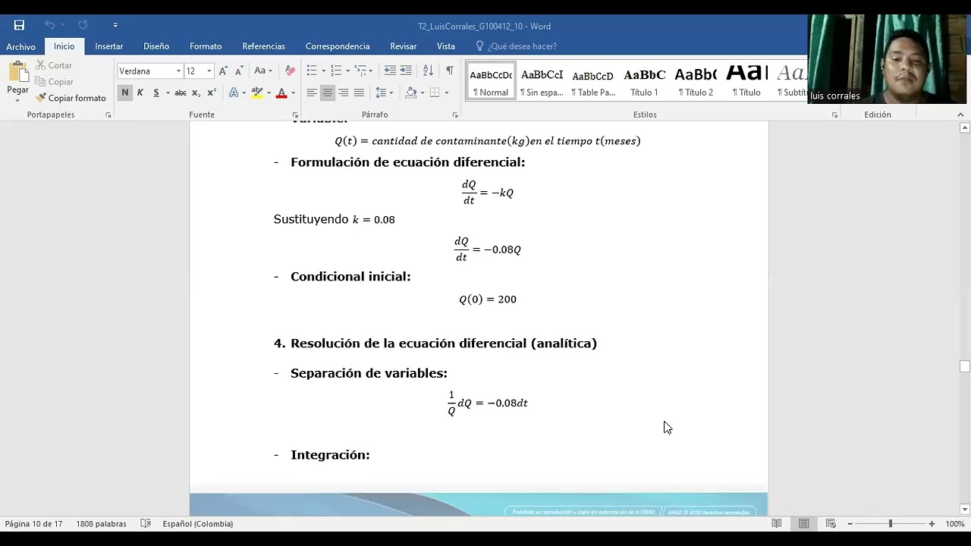Click the Pegar paste icon
The image size is (971, 546).
(17, 74)
